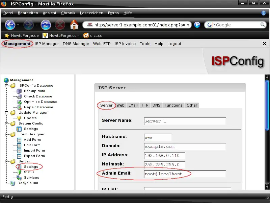Screen dimensions: 270x203
Task: Click Logout in top navigation
Action: (x=174, y=44)
